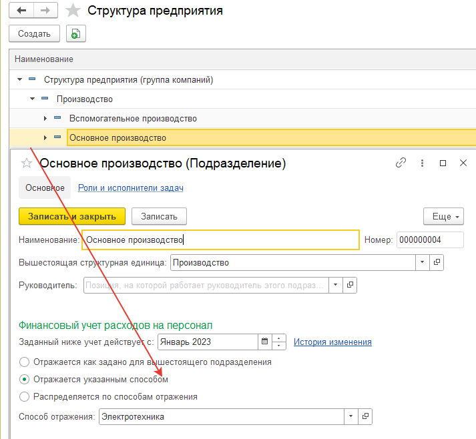This screenshot has width=476, height=439.
Task: Collapse Структура предприятия (группа компаний) node
Action: coord(20,79)
